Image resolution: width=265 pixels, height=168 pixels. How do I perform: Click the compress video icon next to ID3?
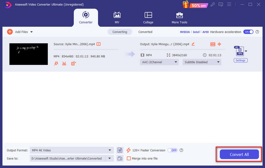219,44
